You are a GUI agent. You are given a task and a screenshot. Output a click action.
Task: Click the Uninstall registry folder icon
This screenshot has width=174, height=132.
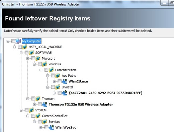(58, 87)
